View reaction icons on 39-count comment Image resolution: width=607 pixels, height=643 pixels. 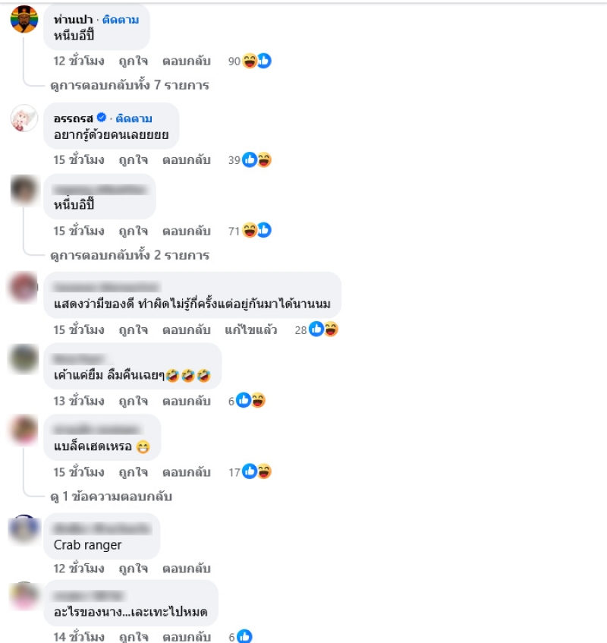point(250,160)
